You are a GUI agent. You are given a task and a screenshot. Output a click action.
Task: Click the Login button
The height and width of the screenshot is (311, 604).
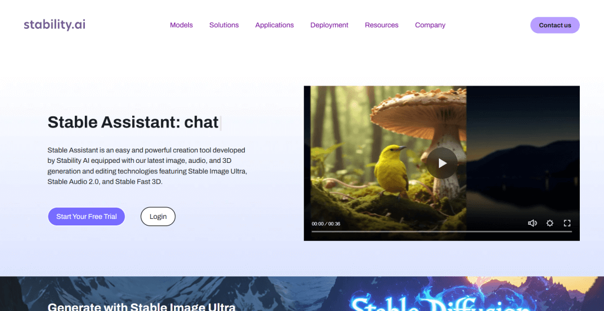click(157, 217)
